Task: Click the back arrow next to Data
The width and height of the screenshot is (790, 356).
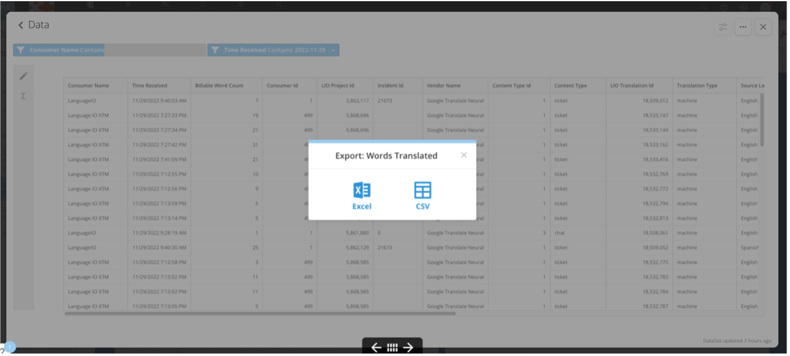Action: (21, 25)
